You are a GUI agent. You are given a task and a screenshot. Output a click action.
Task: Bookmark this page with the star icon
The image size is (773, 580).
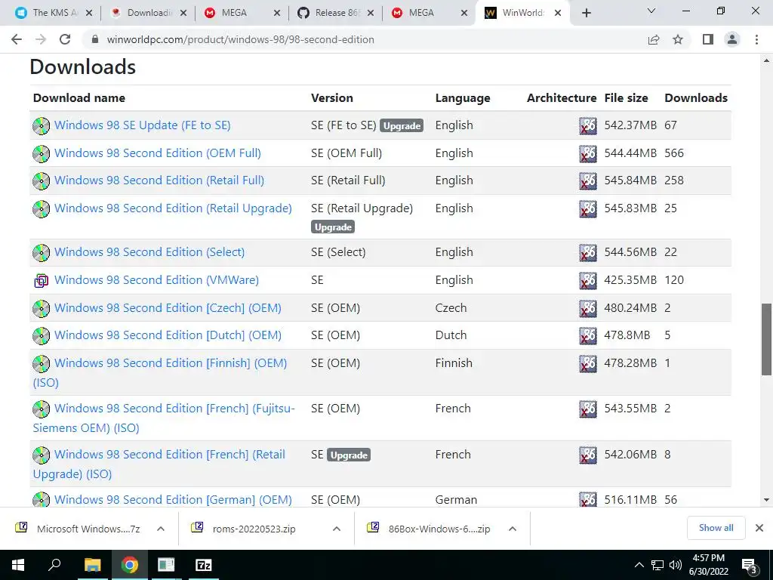click(x=678, y=39)
